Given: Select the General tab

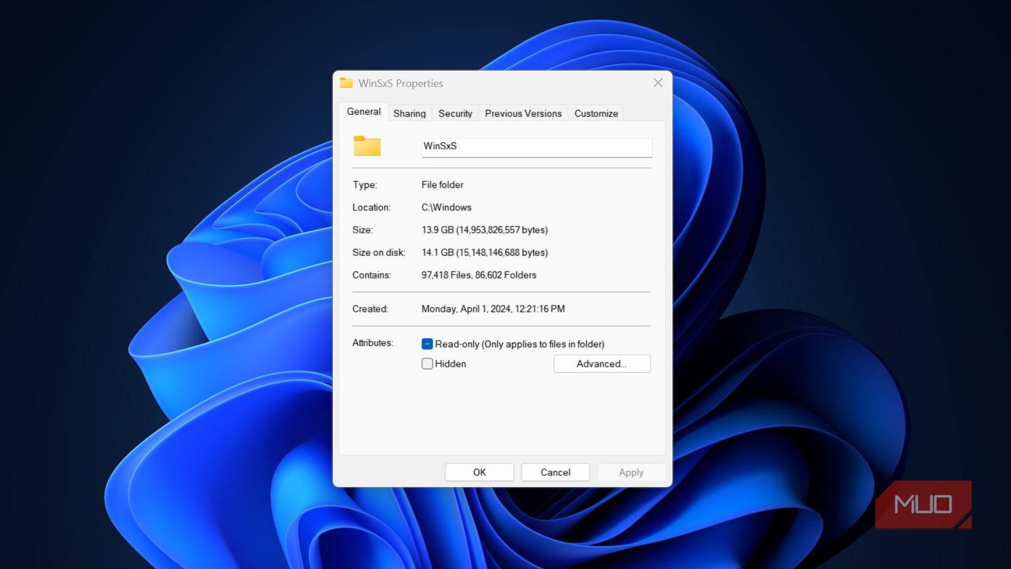Looking at the screenshot, I should [x=363, y=112].
